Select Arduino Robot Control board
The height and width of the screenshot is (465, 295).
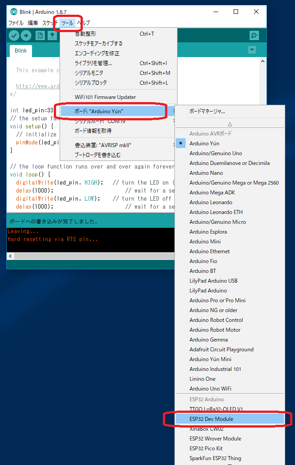[230, 320]
